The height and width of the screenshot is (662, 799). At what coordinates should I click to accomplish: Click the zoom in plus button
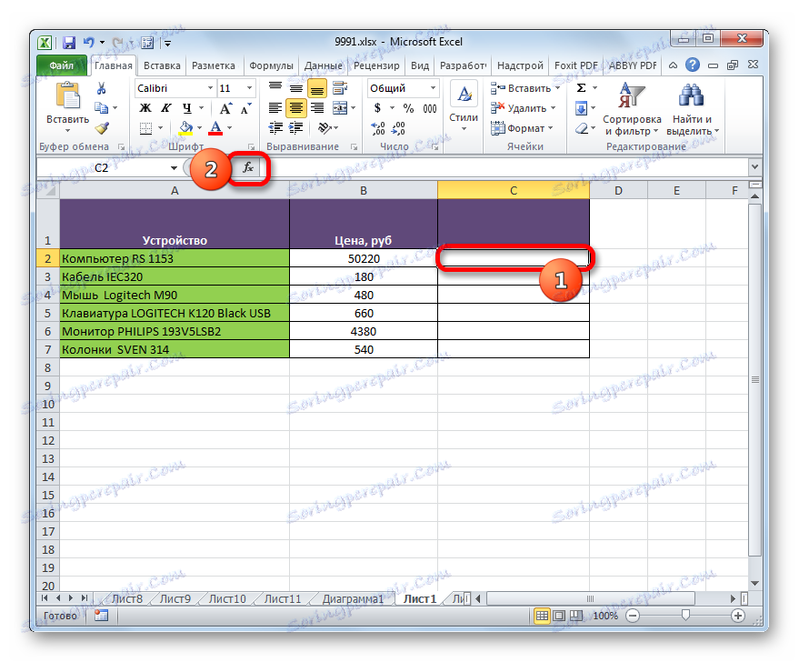click(738, 616)
